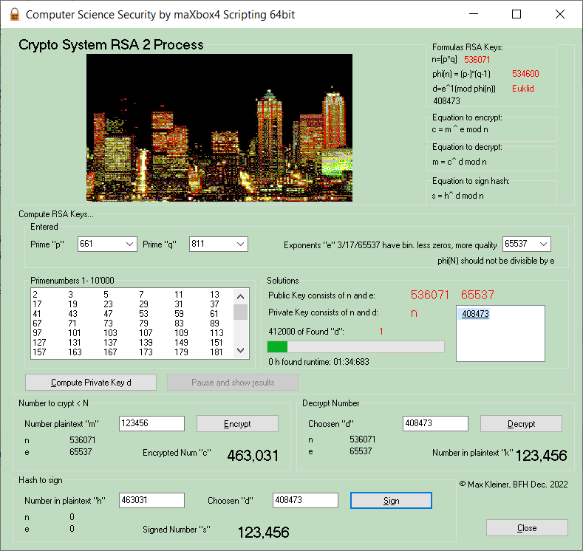Click the Number plaintext "m" input field
Image resolution: width=583 pixels, height=551 pixels.
(151, 424)
